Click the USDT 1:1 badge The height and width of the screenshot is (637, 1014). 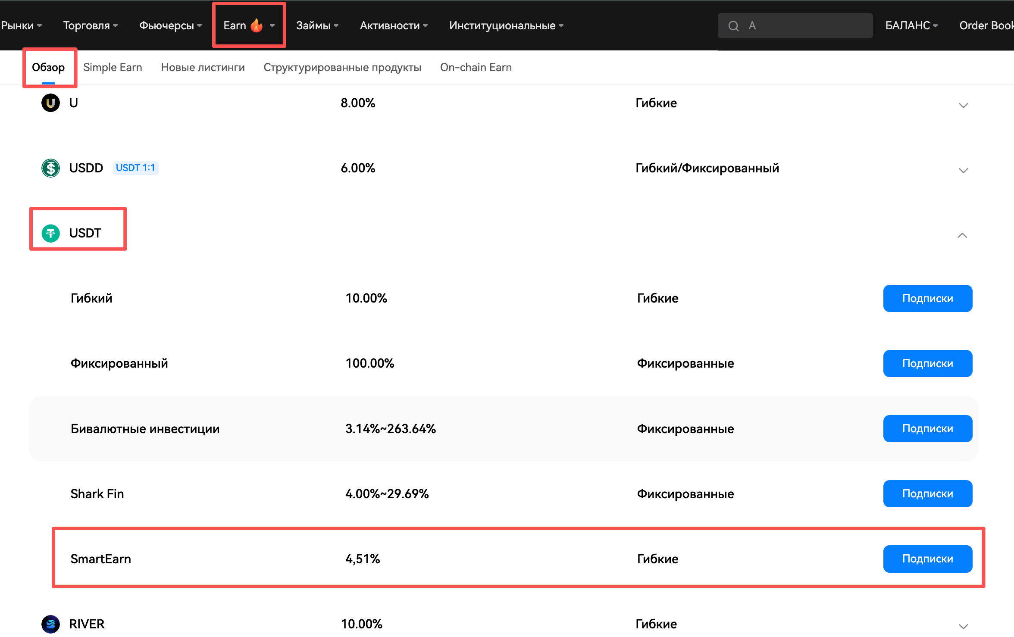pyautogui.click(x=135, y=168)
